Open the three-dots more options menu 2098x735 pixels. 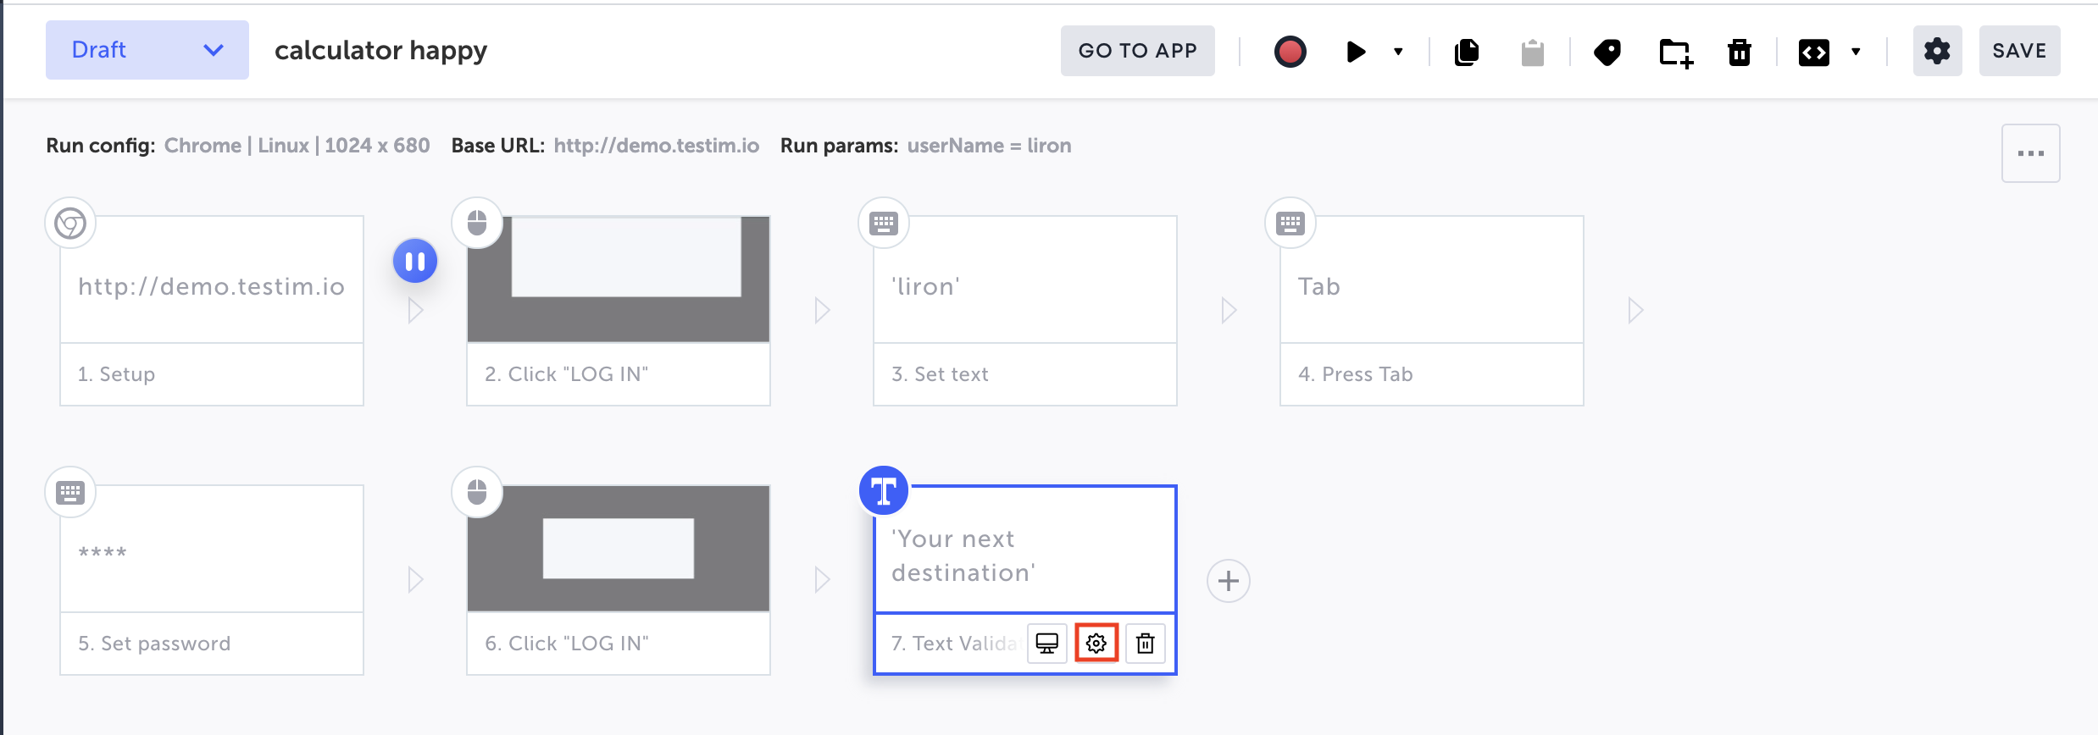coord(2030,153)
